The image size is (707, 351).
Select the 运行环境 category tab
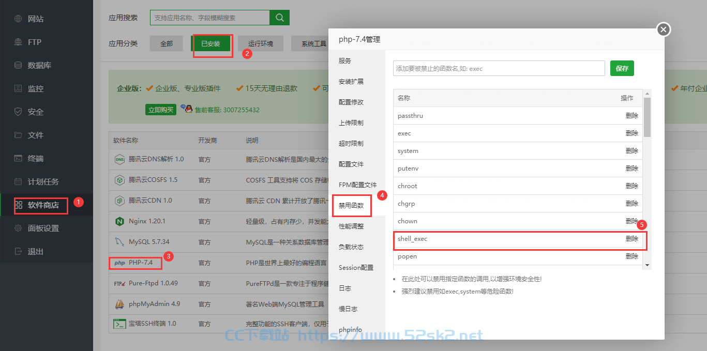pyautogui.click(x=261, y=44)
